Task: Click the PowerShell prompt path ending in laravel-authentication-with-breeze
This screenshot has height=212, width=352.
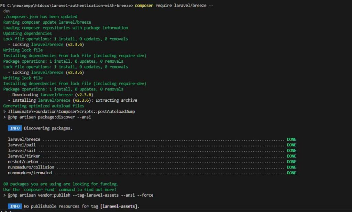Action: (x=67, y=5)
